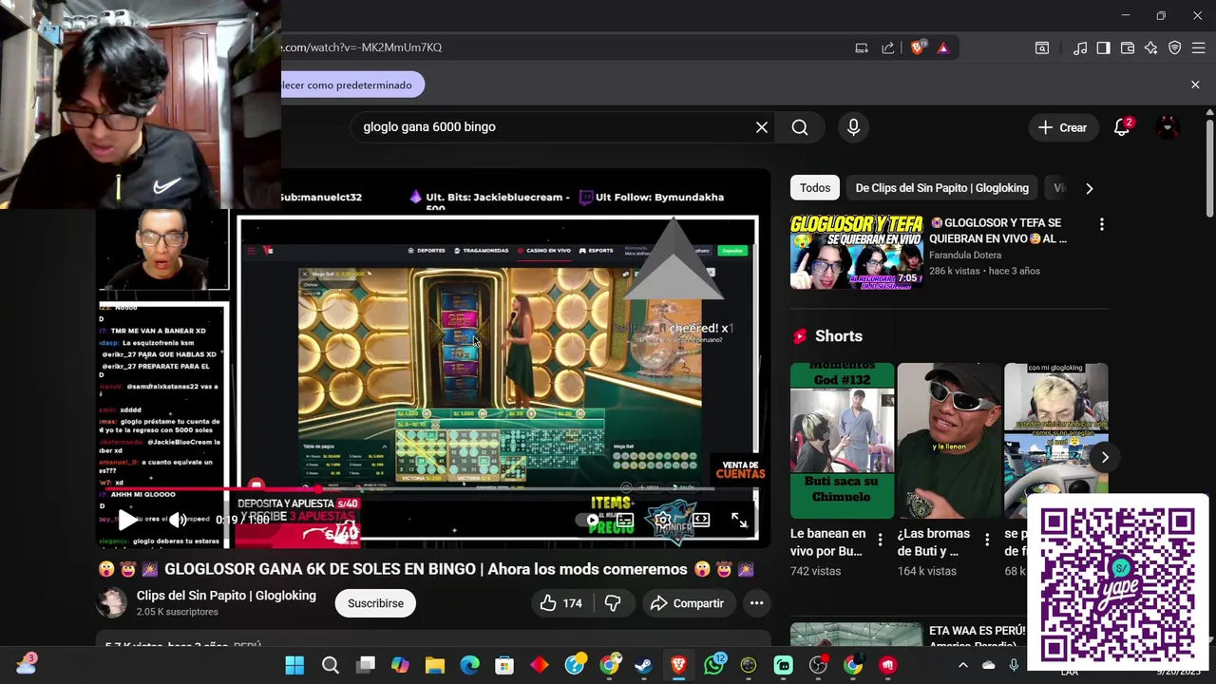The width and height of the screenshot is (1216, 684).
Task: Click the Shorts section heading
Action: tap(839, 336)
